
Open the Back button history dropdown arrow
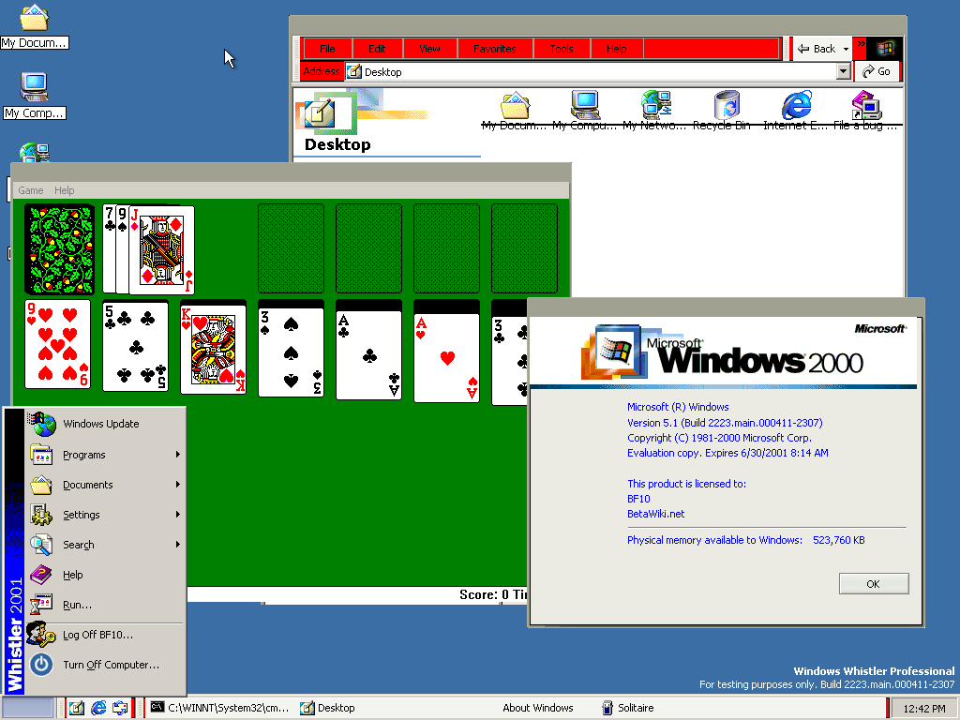click(x=847, y=49)
